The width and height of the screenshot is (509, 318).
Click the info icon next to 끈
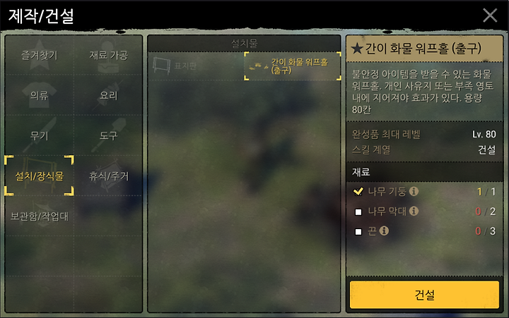[384, 231]
